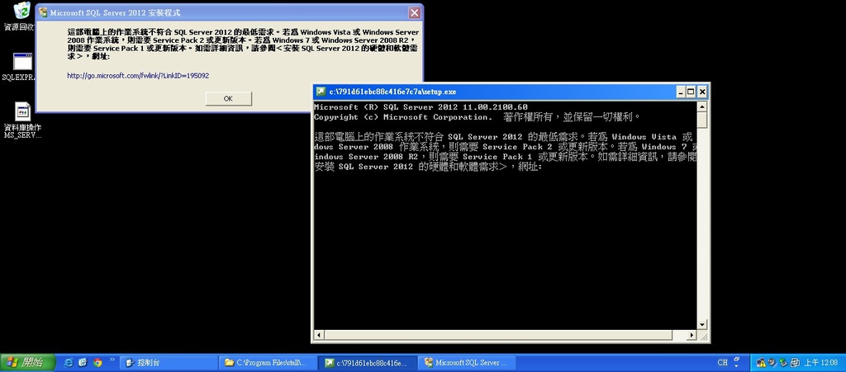Switch to the c:\791d61ebc88c416e taskbar button
The width and height of the screenshot is (846, 372).
368,363
